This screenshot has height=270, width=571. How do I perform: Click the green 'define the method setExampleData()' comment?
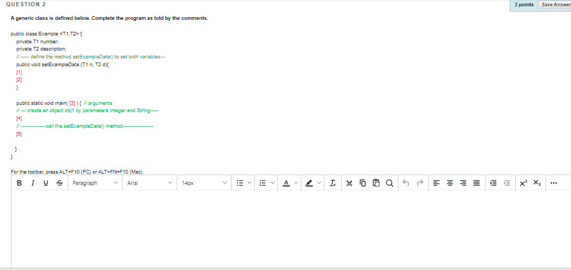point(91,57)
